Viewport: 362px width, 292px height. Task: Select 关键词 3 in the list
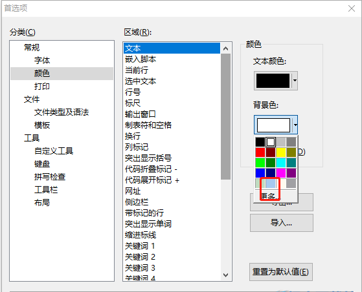(172, 268)
